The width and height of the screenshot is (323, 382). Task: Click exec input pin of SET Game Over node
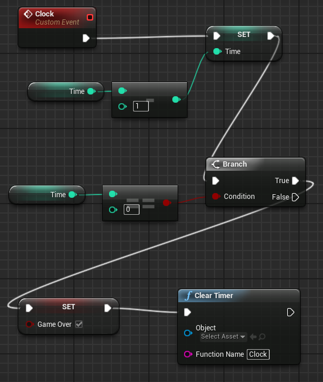tap(29, 308)
